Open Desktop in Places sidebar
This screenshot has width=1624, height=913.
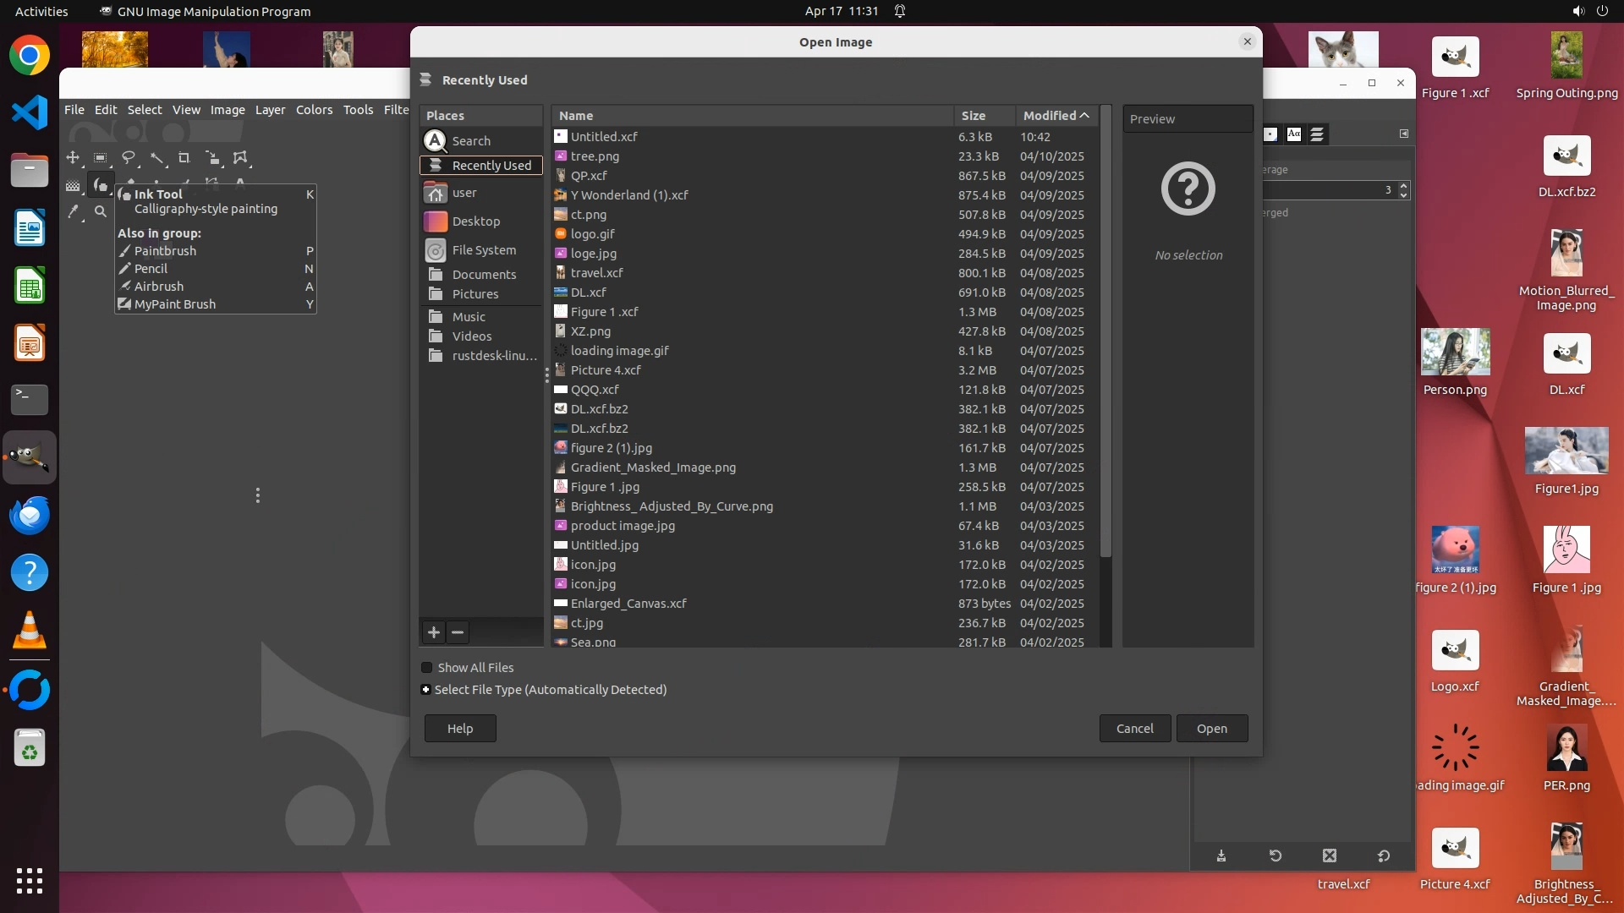point(475,221)
